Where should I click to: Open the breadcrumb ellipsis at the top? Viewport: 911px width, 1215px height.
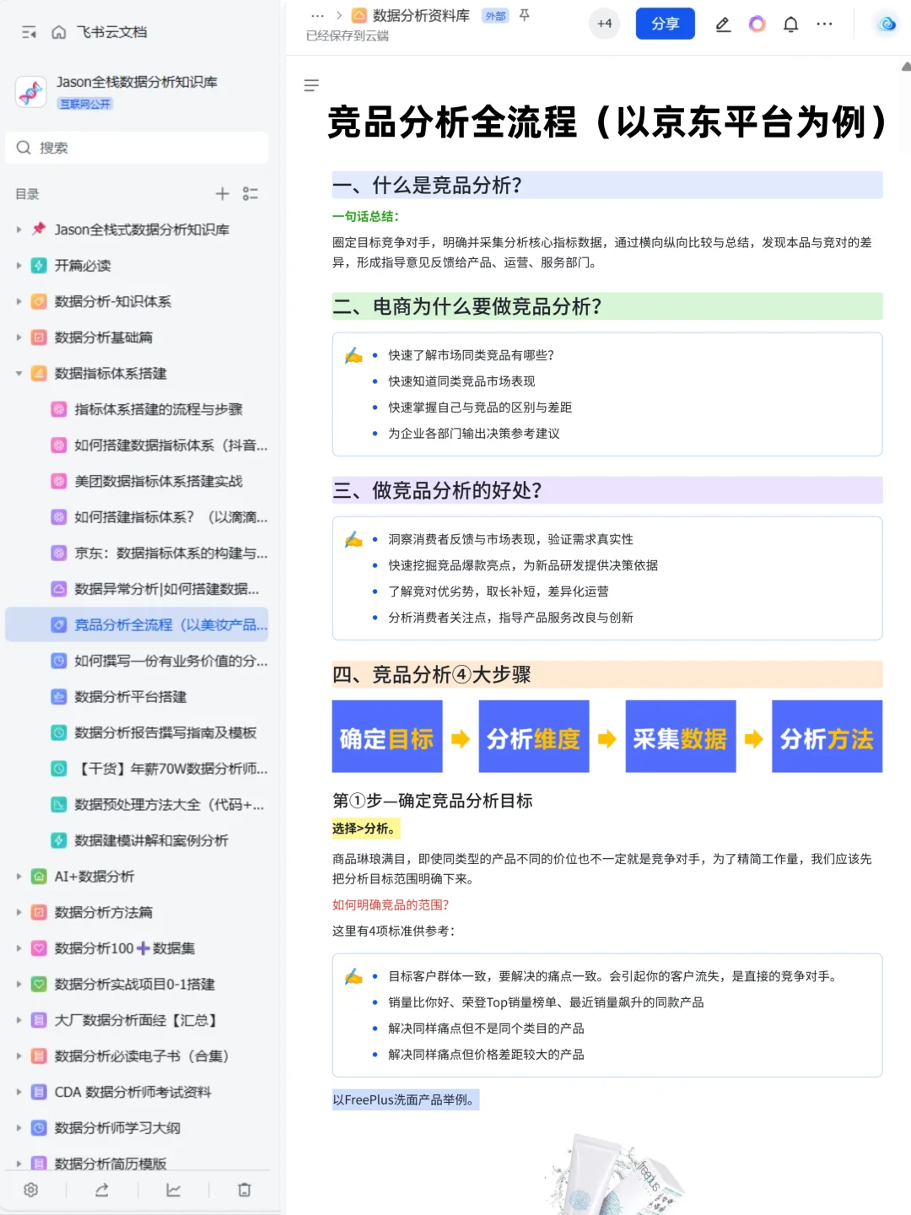tap(318, 16)
